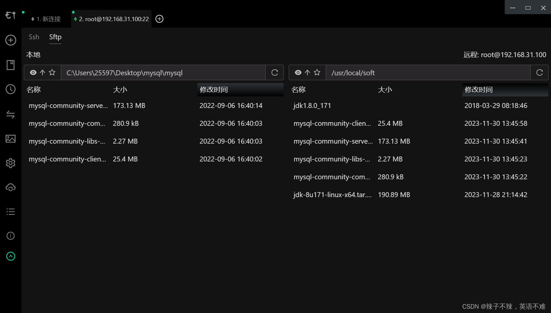This screenshot has height=313, width=551.
Task: Open cloud sync icon in sidebar
Action: click(11, 187)
